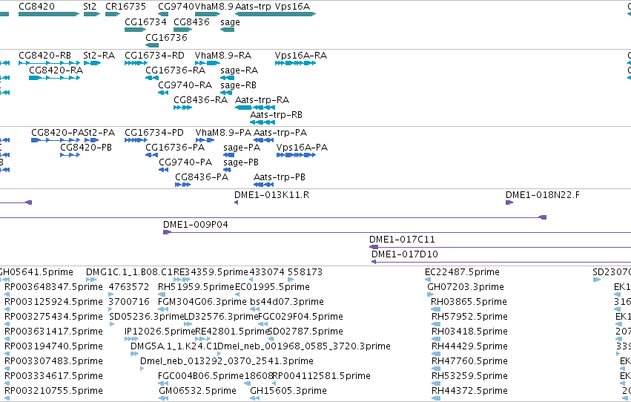Select the VhaM8.9-PA protein feature
The width and height of the screenshot is (631, 402).
click(205, 140)
